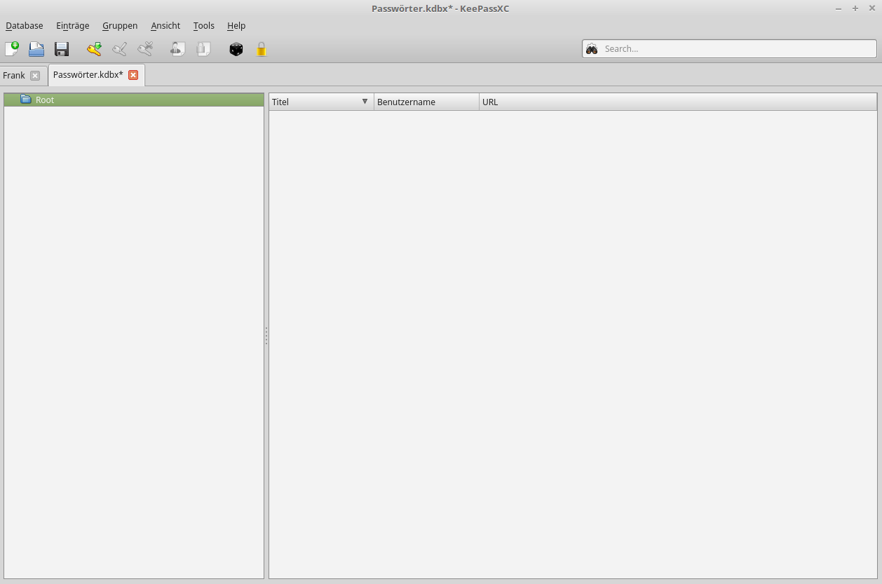The width and height of the screenshot is (882, 584).
Task: Sort entries by Titel column
Action: 321,102
